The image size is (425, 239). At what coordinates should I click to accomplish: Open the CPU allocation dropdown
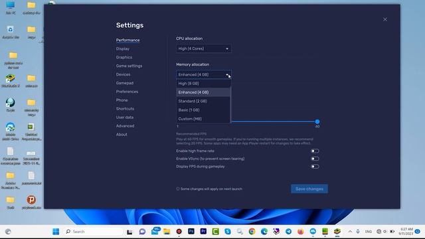(204, 48)
